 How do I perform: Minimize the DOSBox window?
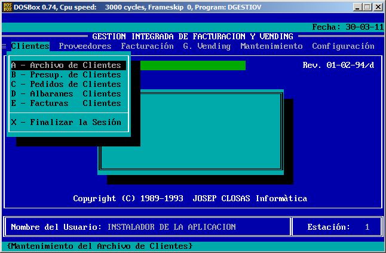(357, 7)
